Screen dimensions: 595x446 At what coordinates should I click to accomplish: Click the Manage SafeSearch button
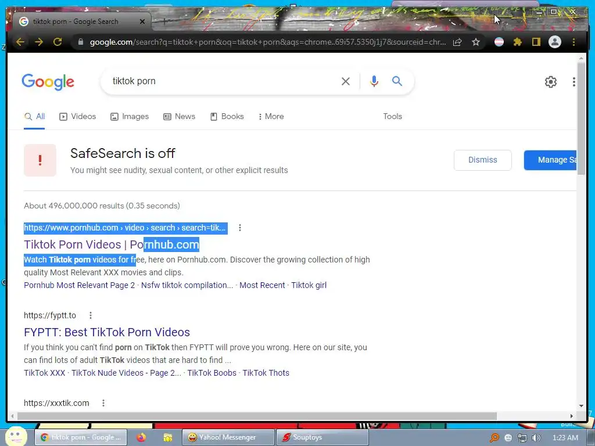[x=550, y=160]
